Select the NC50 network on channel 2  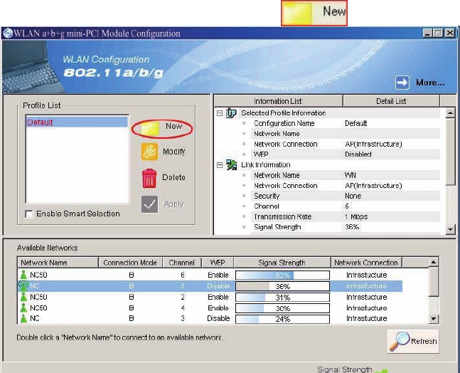click(210, 297)
